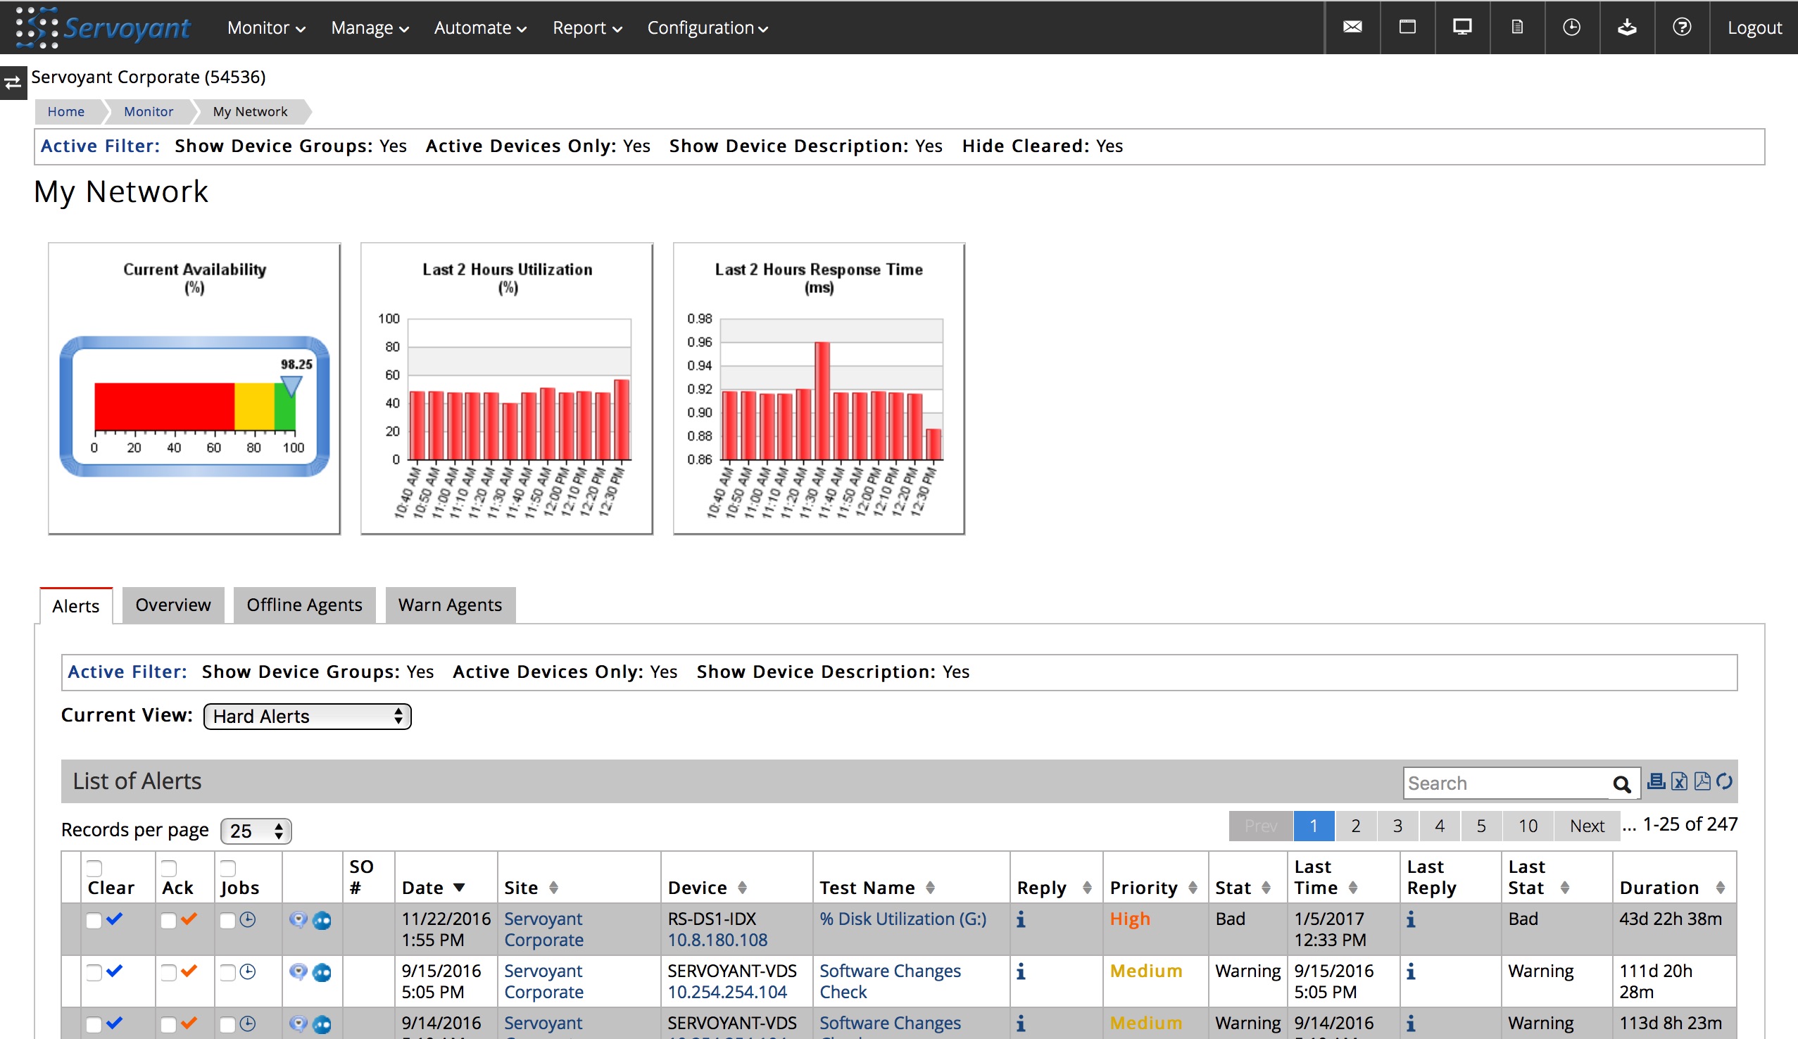This screenshot has width=1798, height=1039.
Task: Click Last 2 Hours Response Time chart
Action: (x=819, y=388)
